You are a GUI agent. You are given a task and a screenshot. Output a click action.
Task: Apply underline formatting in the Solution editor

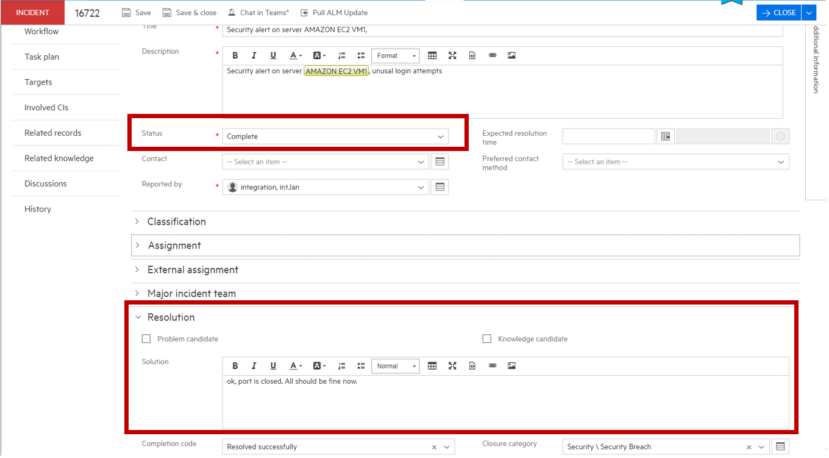(x=273, y=365)
